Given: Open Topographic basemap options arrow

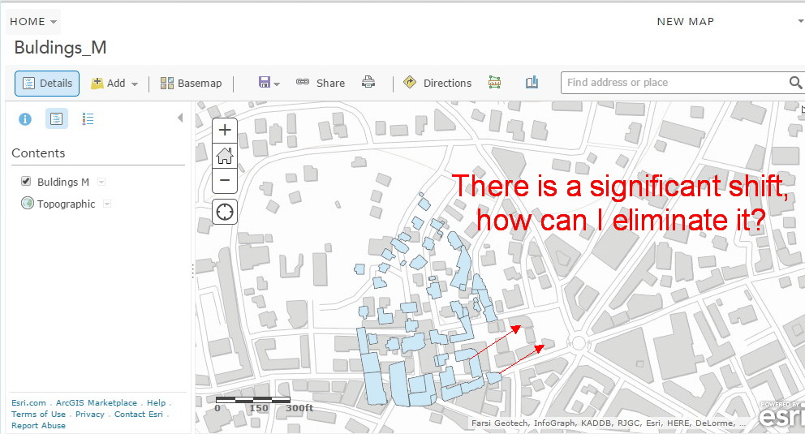Looking at the screenshot, I should 107,204.
